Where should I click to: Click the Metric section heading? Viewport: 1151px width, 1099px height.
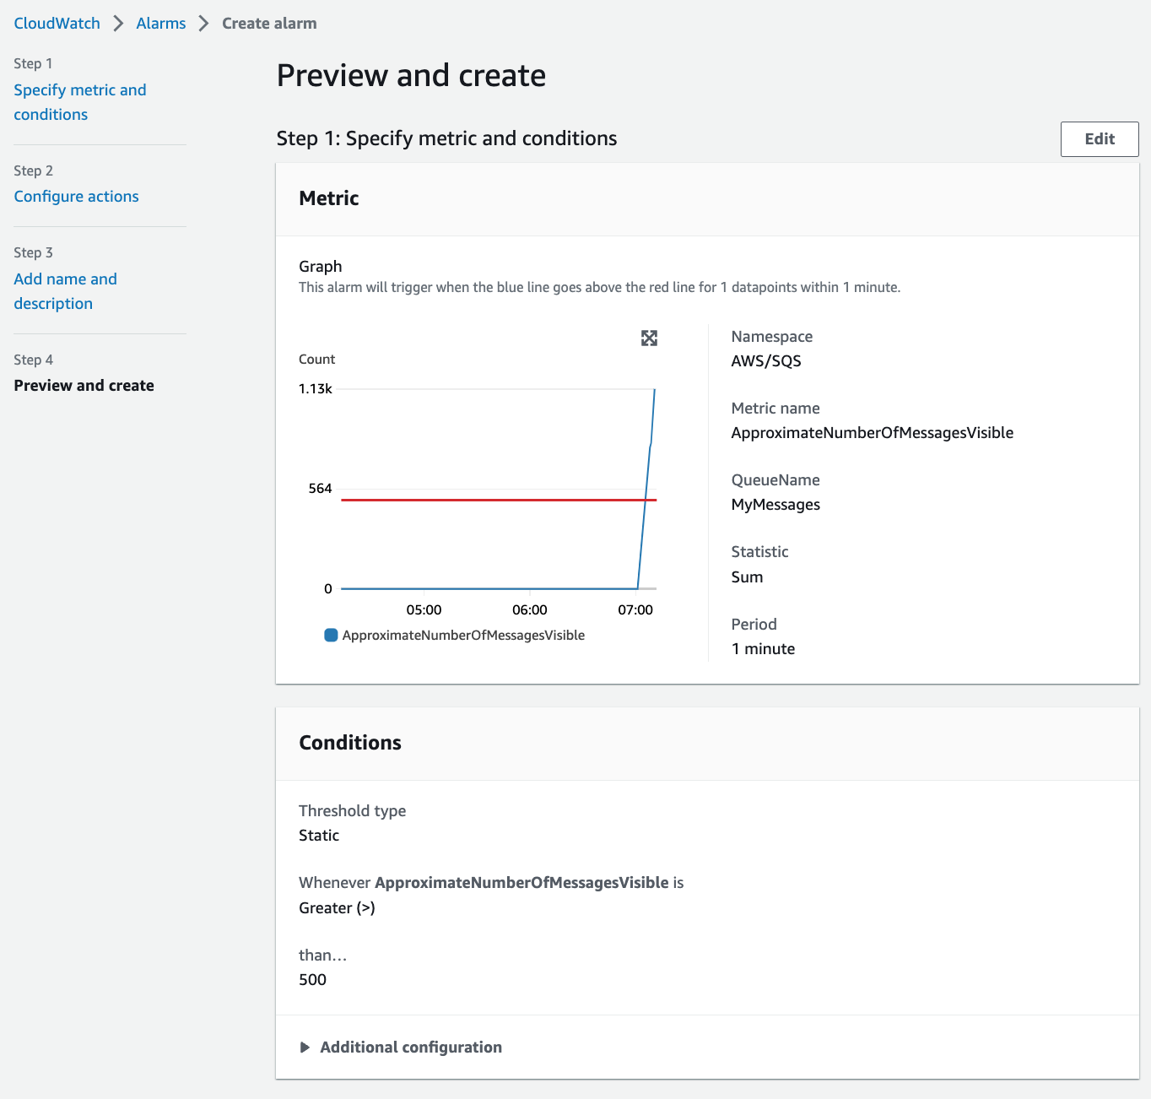coord(329,198)
